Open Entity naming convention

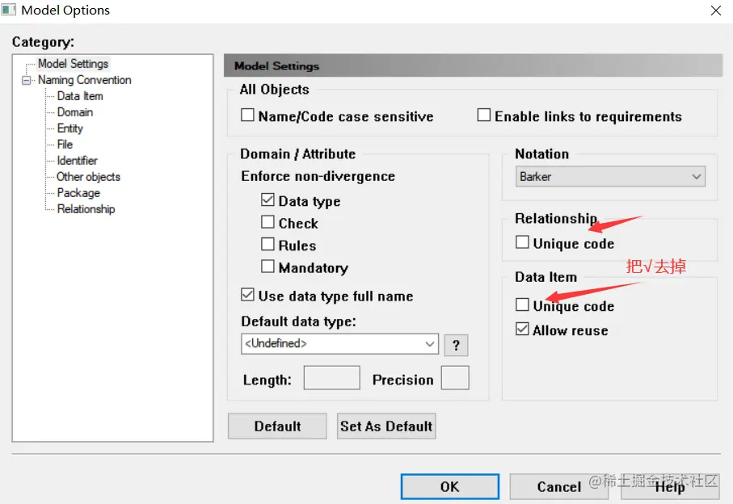[70, 128]
